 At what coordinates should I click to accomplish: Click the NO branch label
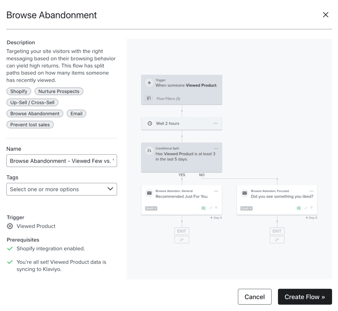[x=202, y=175]
